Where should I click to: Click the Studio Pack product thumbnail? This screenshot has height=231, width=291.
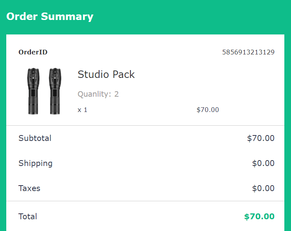(x=44, y=91)
